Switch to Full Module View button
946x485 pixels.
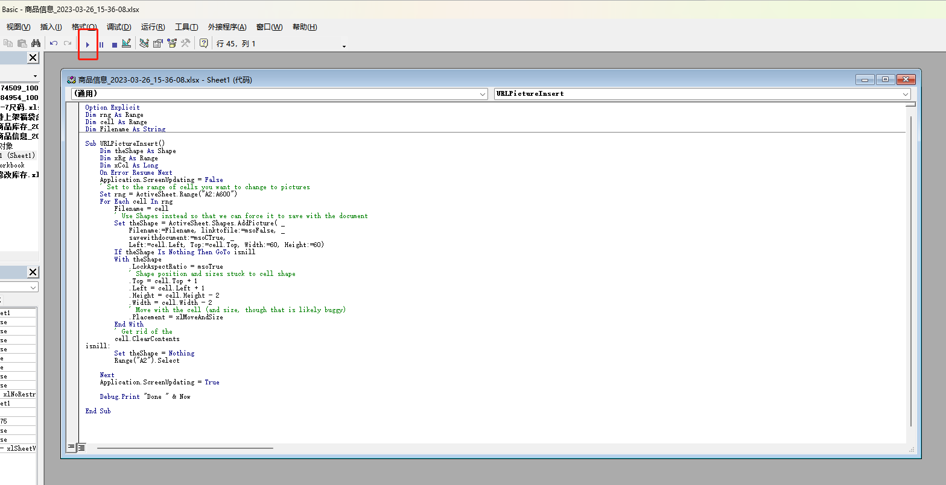(81, 447)
